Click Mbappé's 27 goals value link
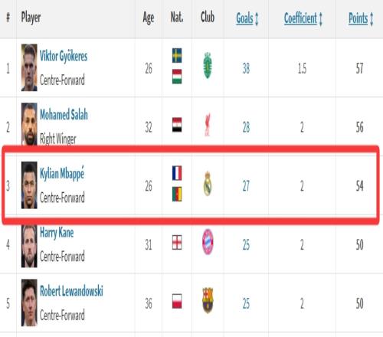Image resolution: width=383 pixels, height=337 pixels. point(246,186)
